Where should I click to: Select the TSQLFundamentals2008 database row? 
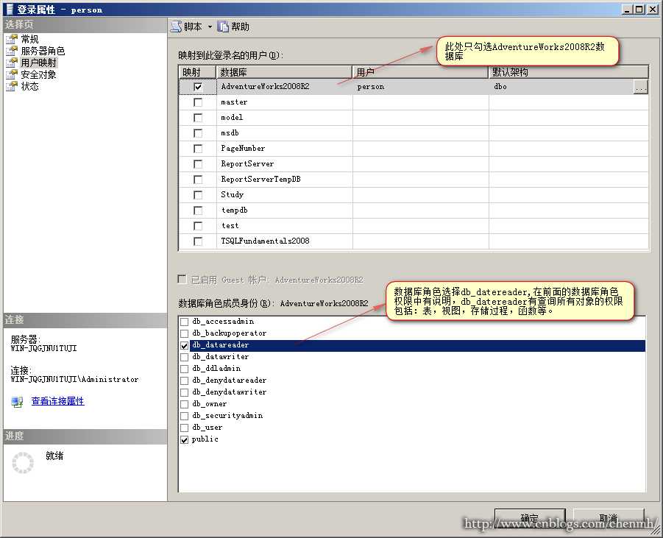414,241
